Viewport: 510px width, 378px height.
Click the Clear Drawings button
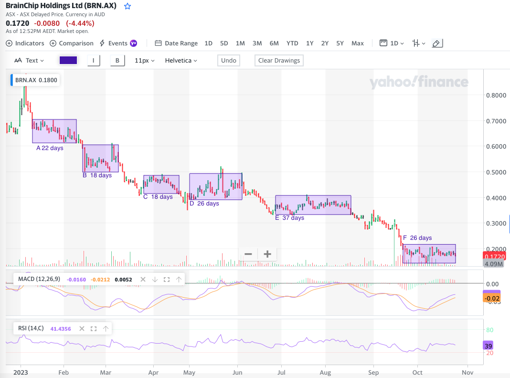tap(279, 61)
